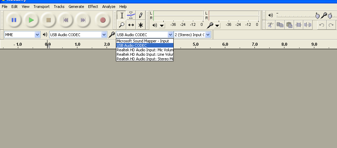This screenshot has height=148, width=337.
Task: Switch on Multi-Tool mode asterisk
Action: tap(140, 25)
